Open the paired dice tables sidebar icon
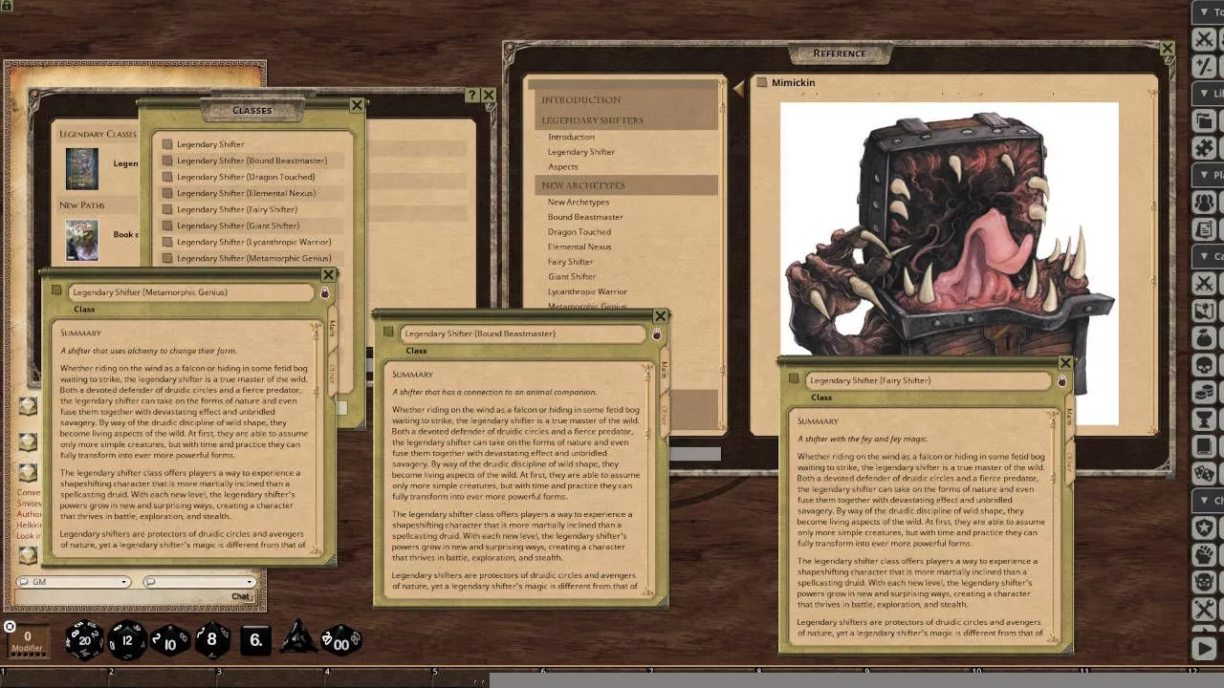Viewport: 1224px width, 688px height. coord(1205,473)
